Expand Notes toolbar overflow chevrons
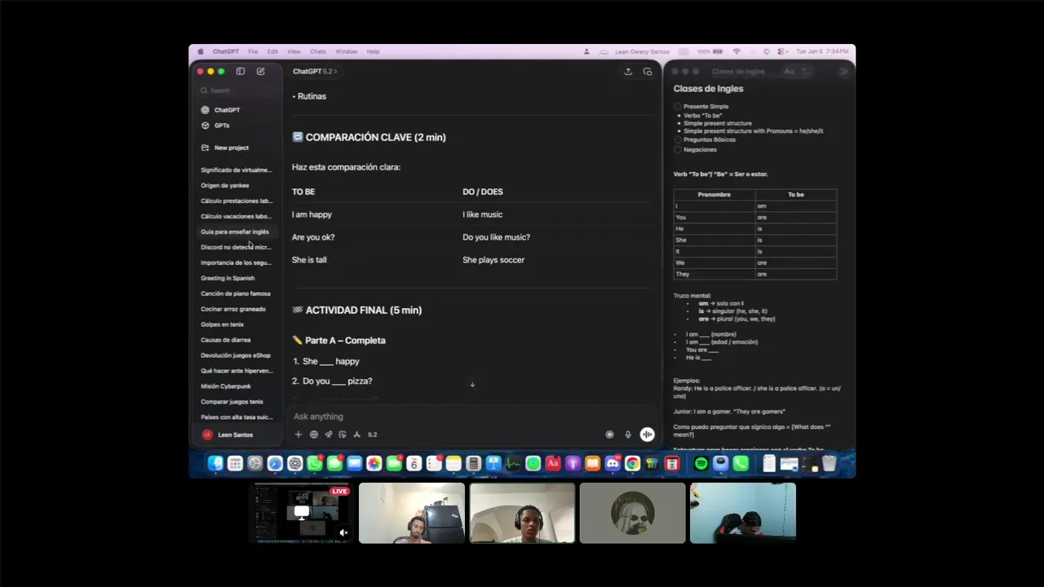The height and width of the screenshot is (587, 1044). [843, 72]
